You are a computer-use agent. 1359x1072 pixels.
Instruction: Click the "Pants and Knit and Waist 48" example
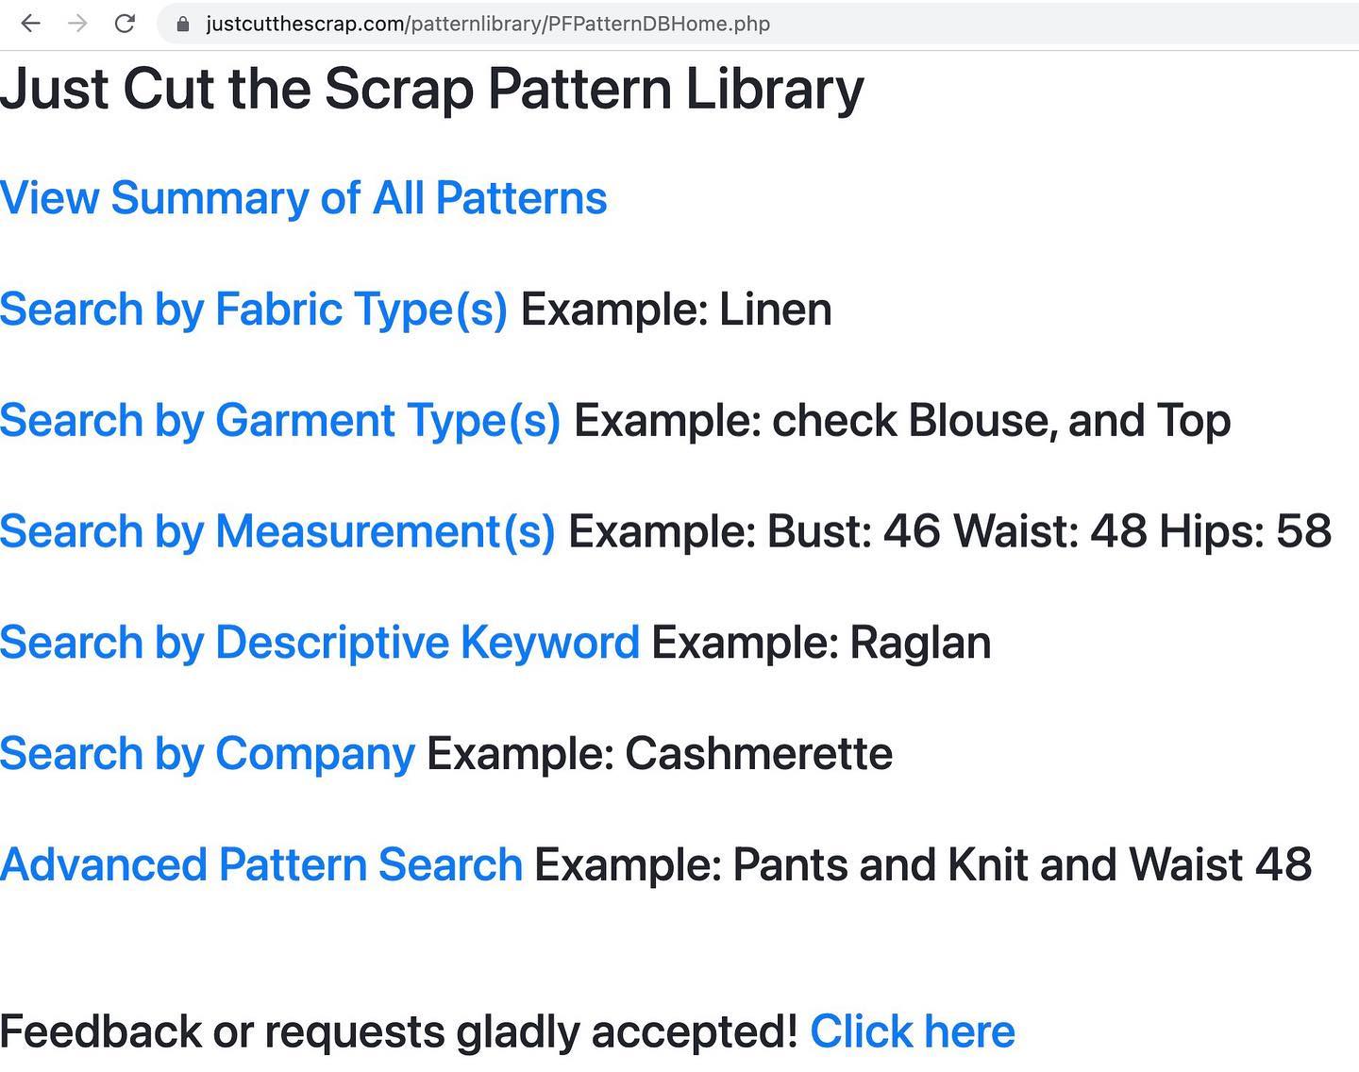[x=1021, y=864]
